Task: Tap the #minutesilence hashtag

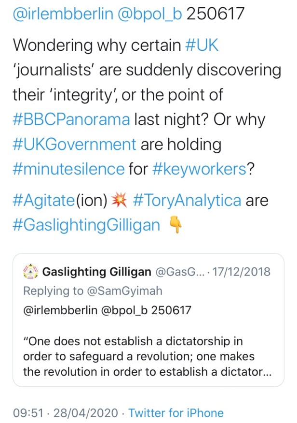Action: [68, 169]
